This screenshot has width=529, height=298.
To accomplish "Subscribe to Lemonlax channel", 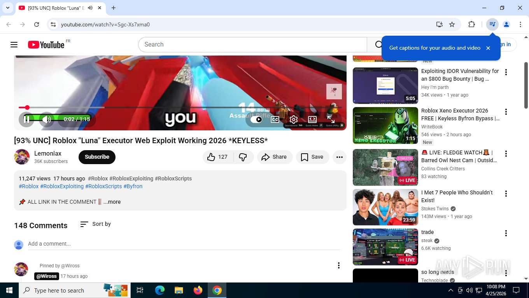I will pyautogui.click(x=97, y=157).
